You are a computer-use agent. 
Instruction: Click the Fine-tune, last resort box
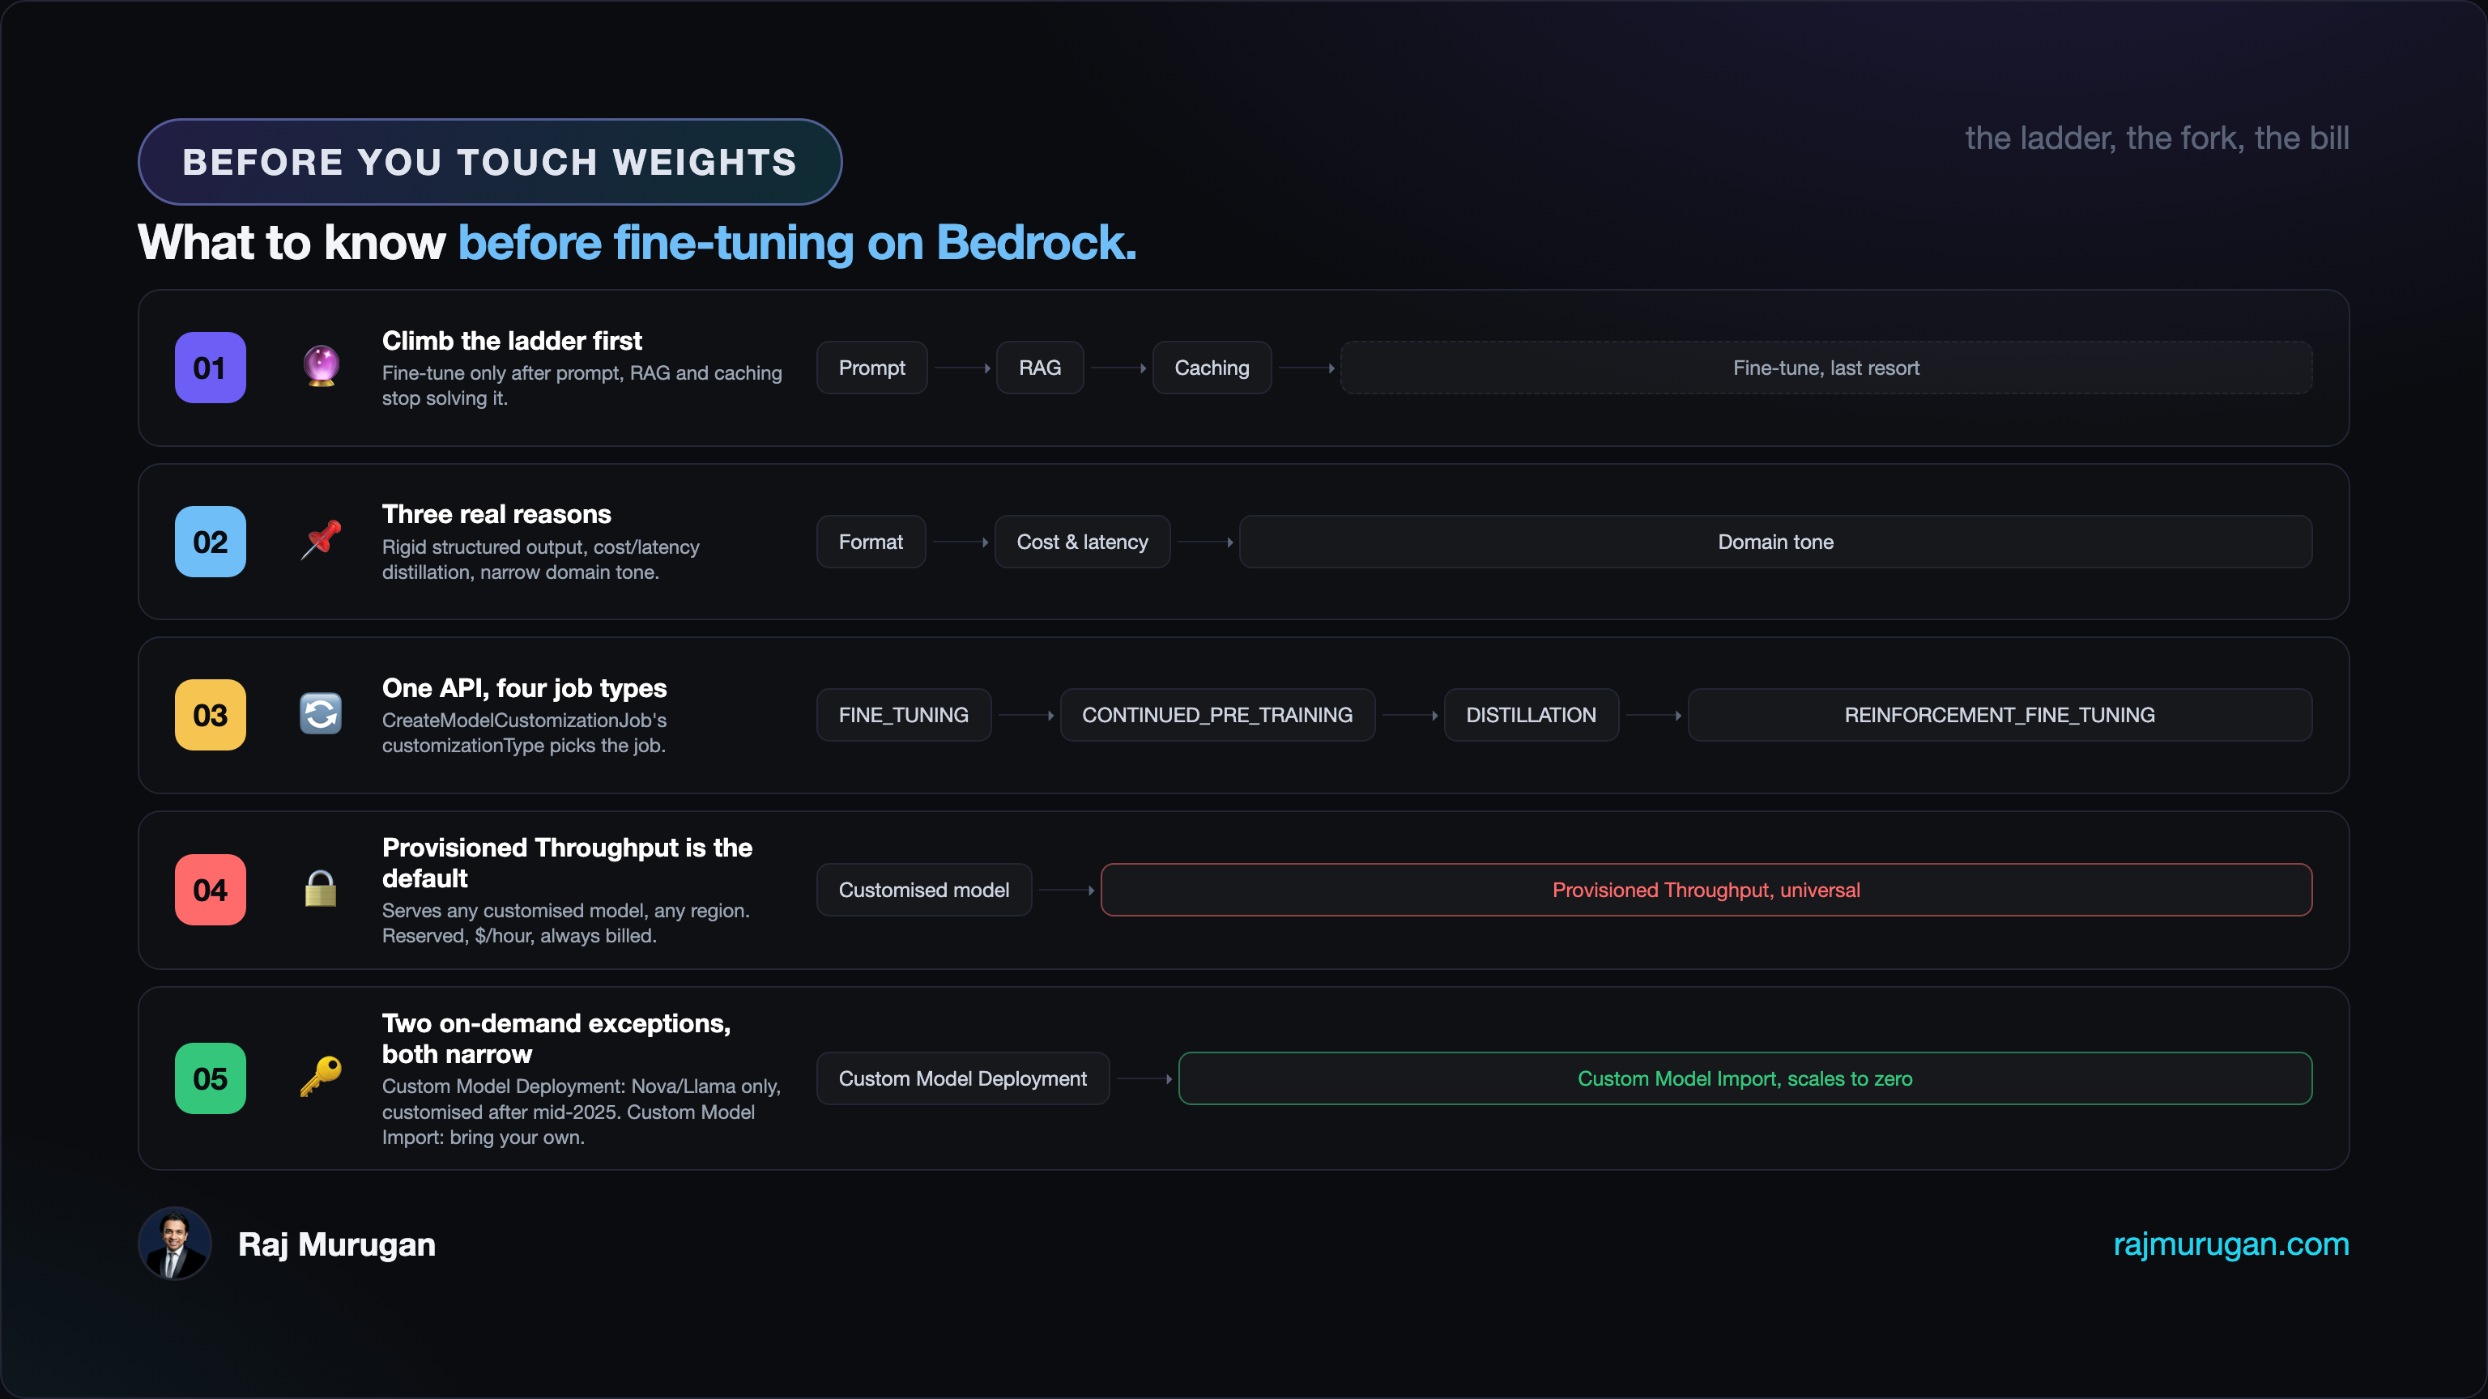point(1826,368)
